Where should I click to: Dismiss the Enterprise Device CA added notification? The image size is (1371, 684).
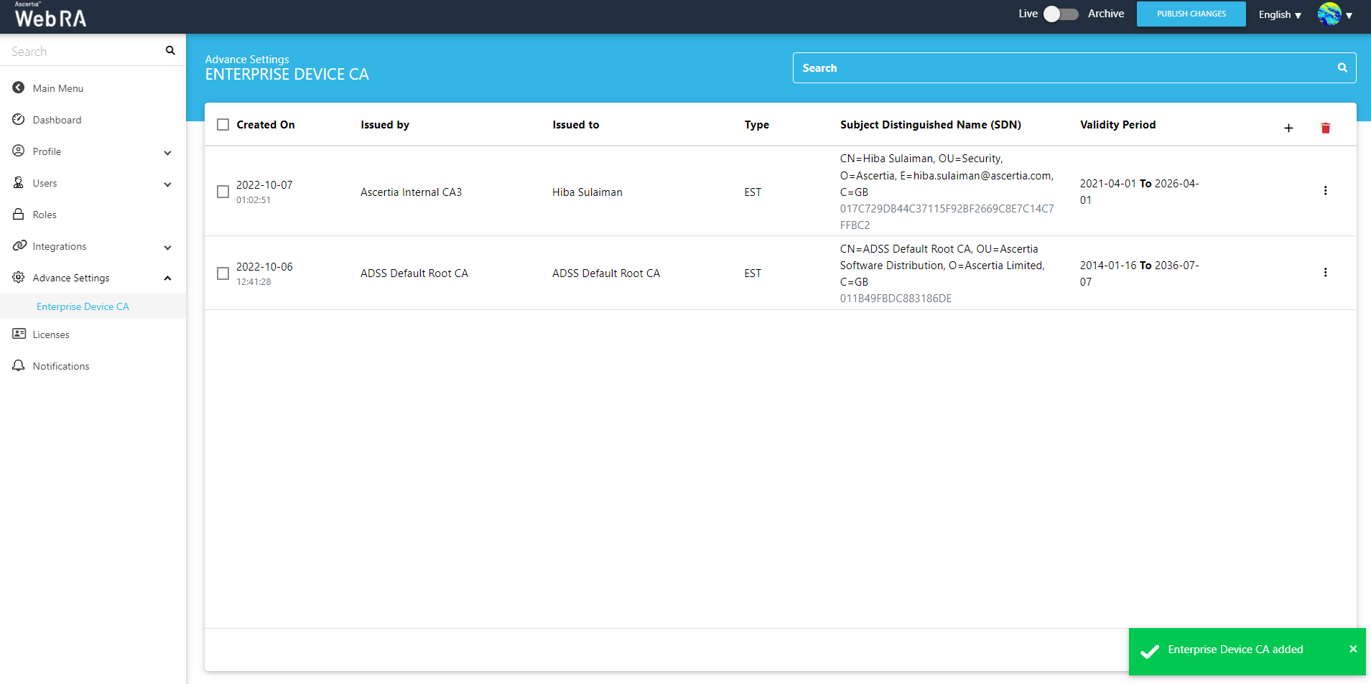coord(1352,649)
